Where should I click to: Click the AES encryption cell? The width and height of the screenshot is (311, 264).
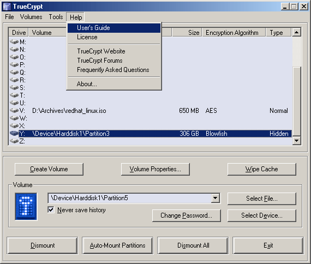coord(211,111)
